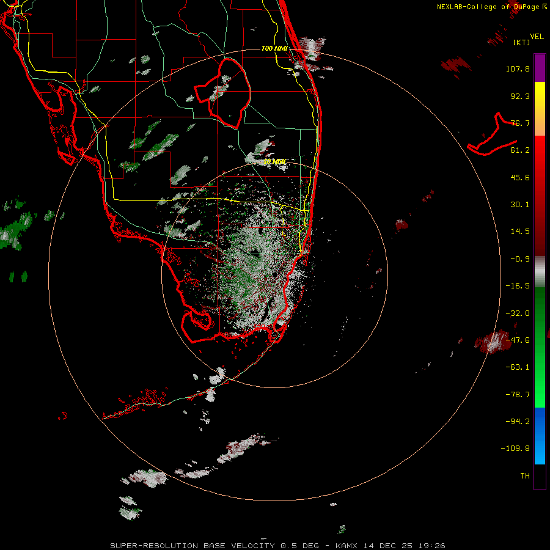Click the 19:26 timestamp
The height and width of the screenshot is (550, 550).
432,546
